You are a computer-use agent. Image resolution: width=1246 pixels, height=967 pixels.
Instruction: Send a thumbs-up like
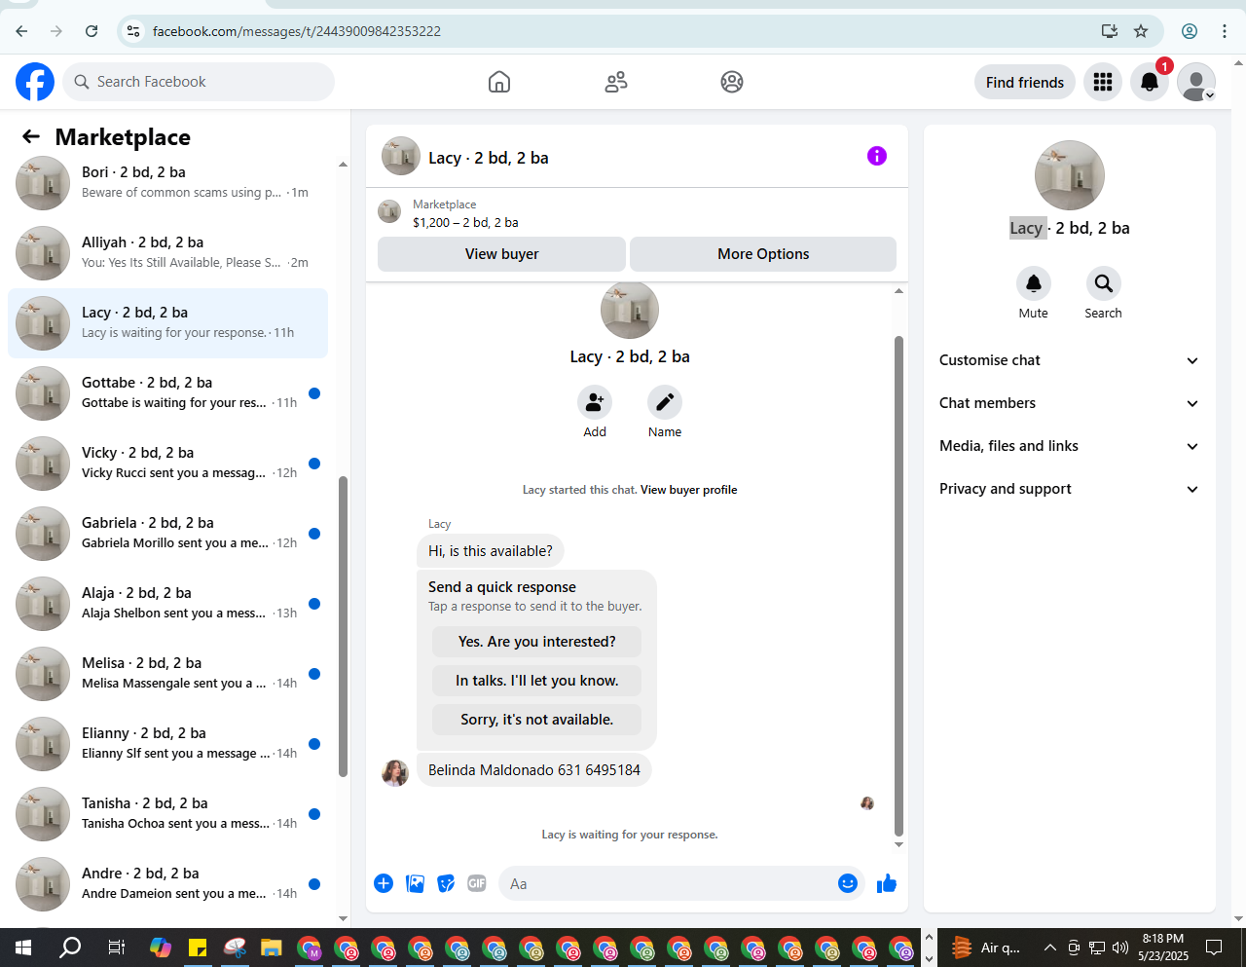tap(887, 883)
